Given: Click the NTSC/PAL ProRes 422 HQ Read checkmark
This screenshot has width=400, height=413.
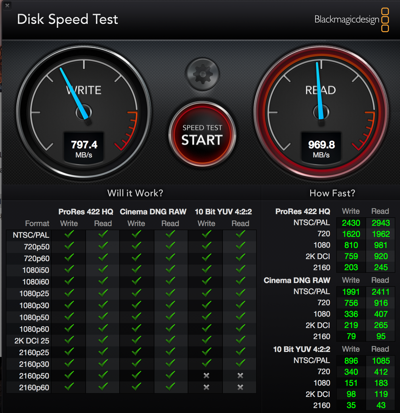Looking at the screenshot, I should [x=103, y=234].
